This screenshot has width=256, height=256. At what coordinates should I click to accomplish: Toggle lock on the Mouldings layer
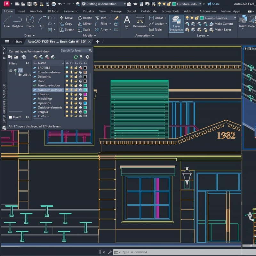coord(76,99)
